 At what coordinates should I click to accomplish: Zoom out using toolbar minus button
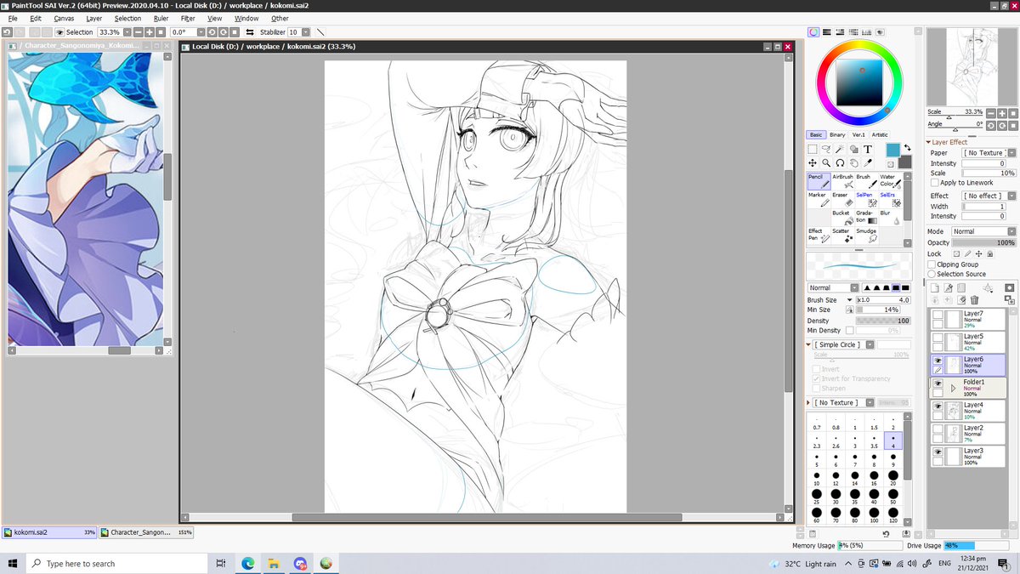pyautogui.click(x=138, y=31)
